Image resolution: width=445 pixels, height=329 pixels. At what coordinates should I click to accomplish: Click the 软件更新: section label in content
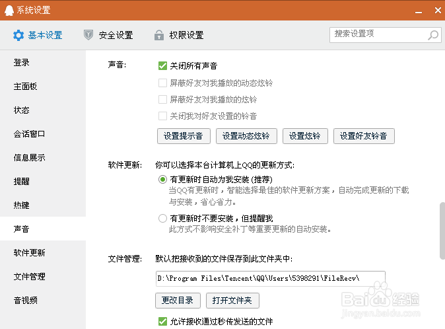(125, 164)
